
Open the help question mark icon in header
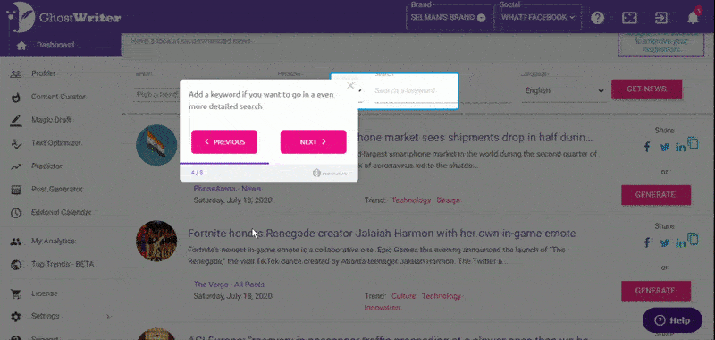click(x=597, y=18)
